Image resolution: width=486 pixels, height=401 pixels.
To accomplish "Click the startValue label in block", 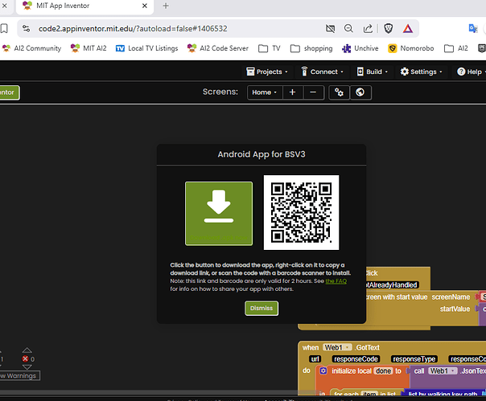I will [455, 309].
